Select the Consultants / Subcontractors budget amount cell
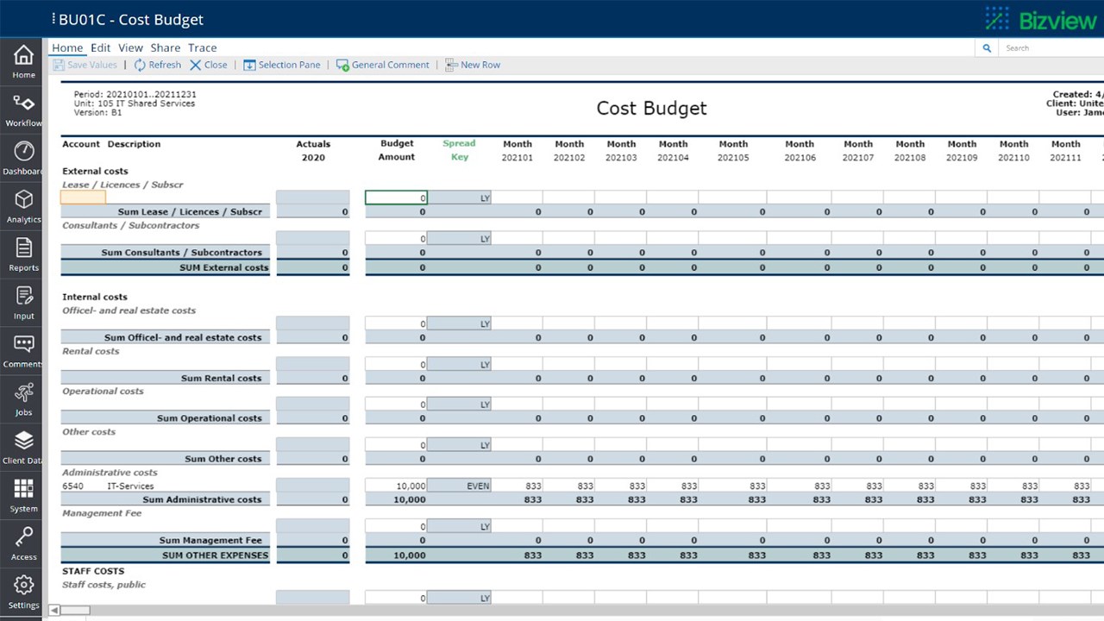1104x621 pixels. [397, 238]
